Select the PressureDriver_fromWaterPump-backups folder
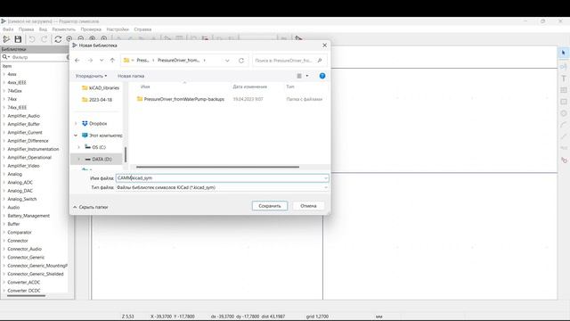The image size is (570, 321). (180, 99)
